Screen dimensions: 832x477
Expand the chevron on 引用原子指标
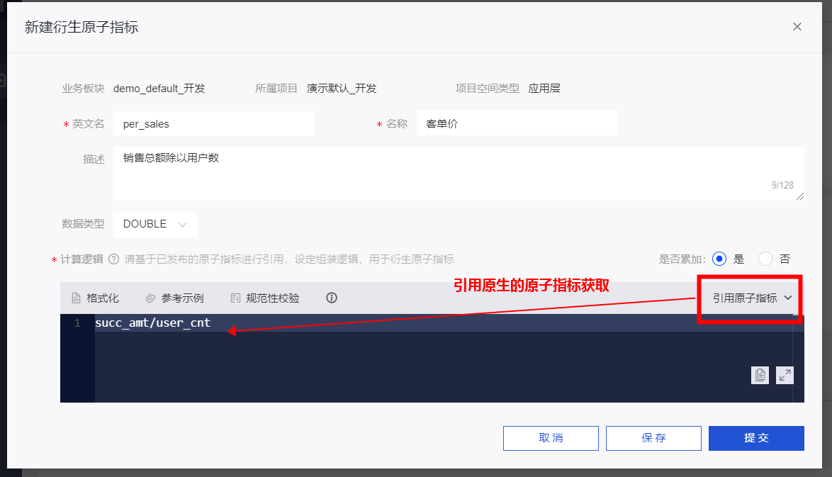click(x=789, y=298)
